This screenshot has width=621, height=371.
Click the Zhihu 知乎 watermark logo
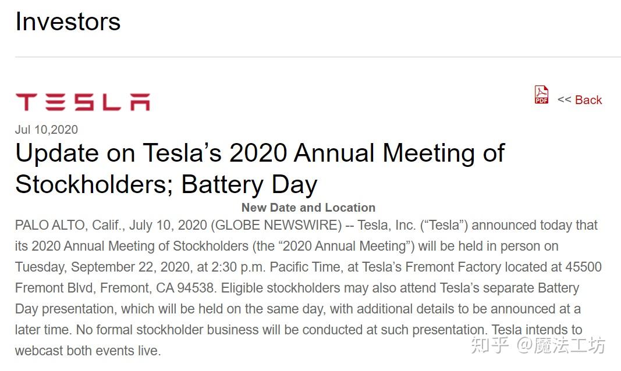coord(491,345)
